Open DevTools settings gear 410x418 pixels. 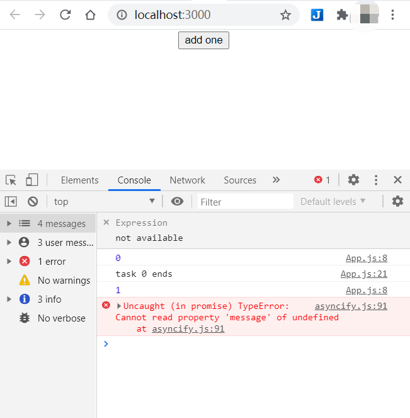(353, 180)
